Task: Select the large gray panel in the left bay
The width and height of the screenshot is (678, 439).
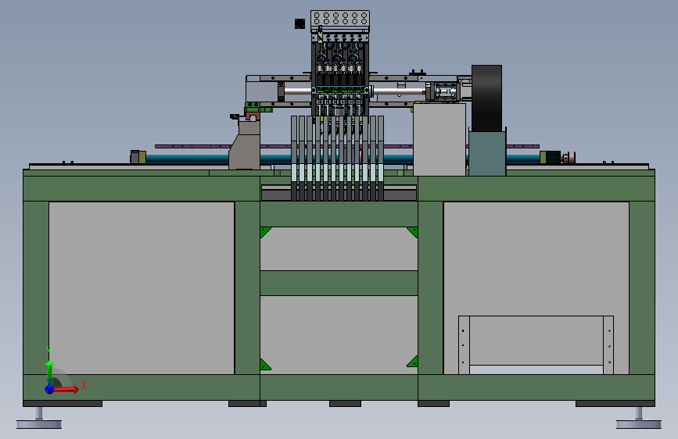Action: (142, 288)
